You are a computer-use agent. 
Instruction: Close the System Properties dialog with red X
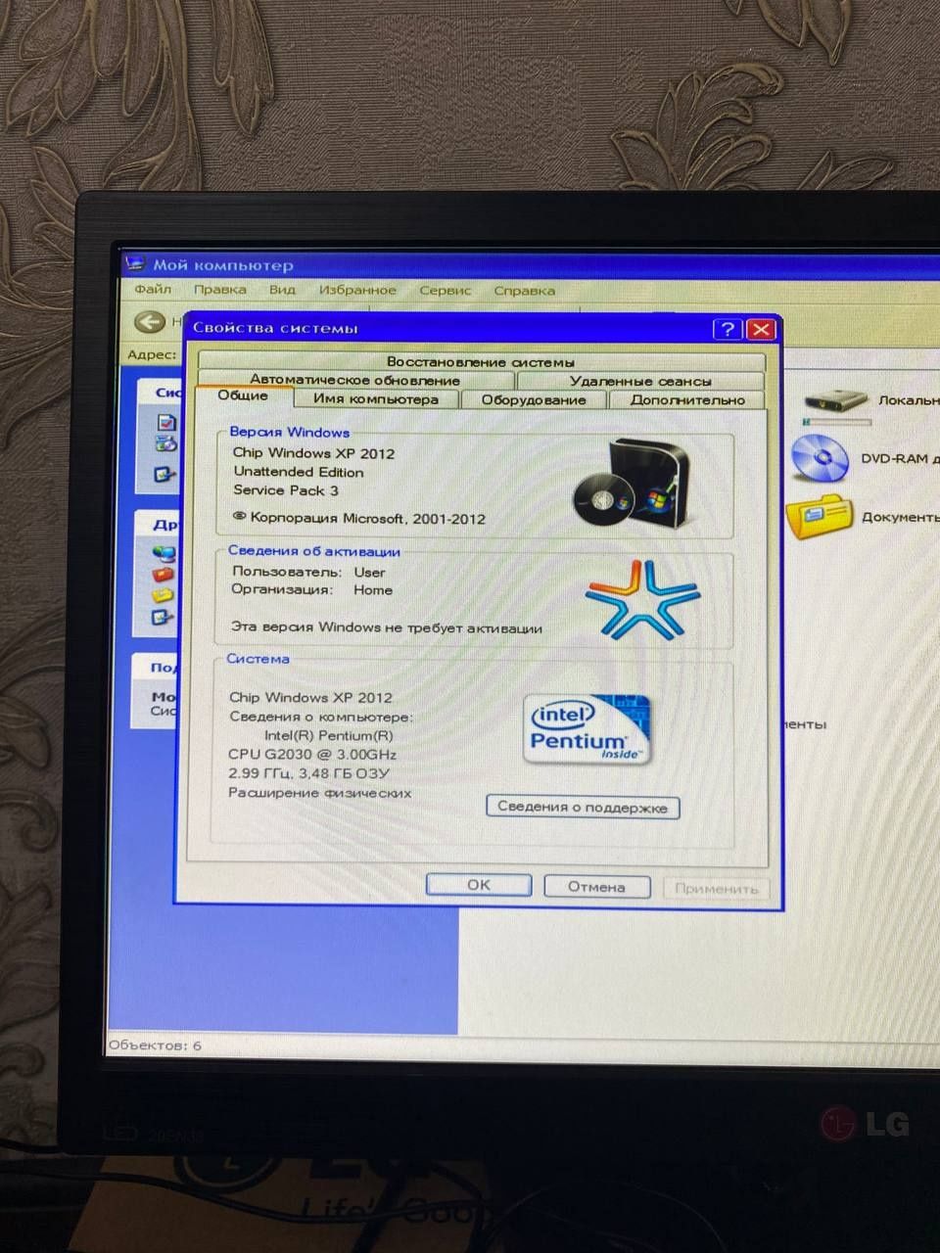coord(760,329)
